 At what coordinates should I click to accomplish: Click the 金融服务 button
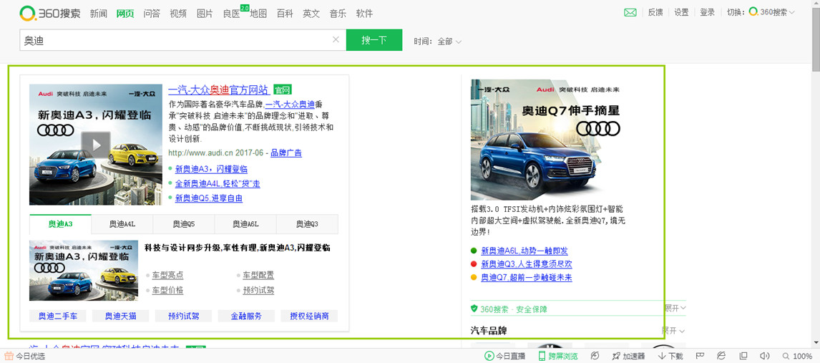click(x=247, y=316)
